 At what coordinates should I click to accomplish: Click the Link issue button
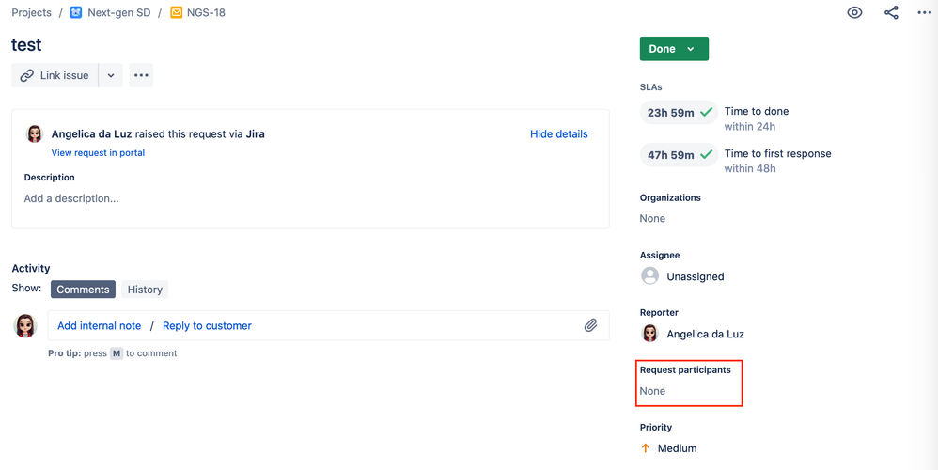(55, 75)
